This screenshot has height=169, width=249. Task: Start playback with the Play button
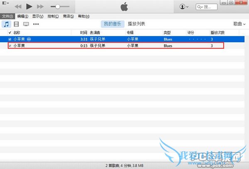coord(29,7)
